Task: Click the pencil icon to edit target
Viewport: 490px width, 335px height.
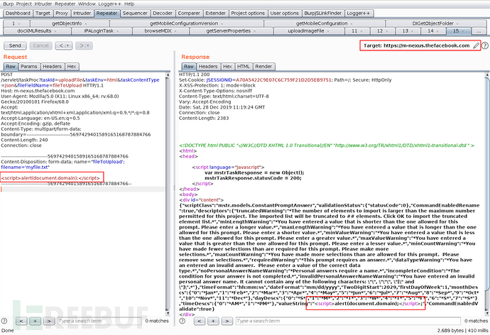Action: 475,45
